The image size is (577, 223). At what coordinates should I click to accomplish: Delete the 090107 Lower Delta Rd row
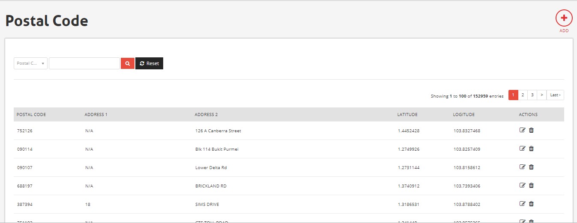pos(531,167)
